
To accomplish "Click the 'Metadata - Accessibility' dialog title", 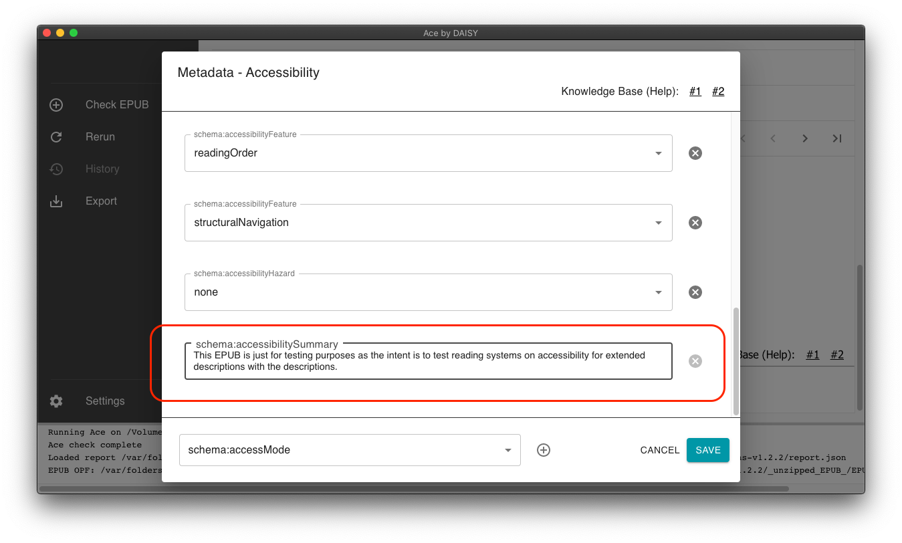I will [249, 72].
